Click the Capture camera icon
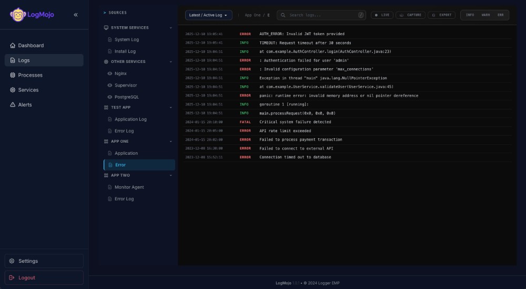Screen dimensions: 526x289 (401, 15)
